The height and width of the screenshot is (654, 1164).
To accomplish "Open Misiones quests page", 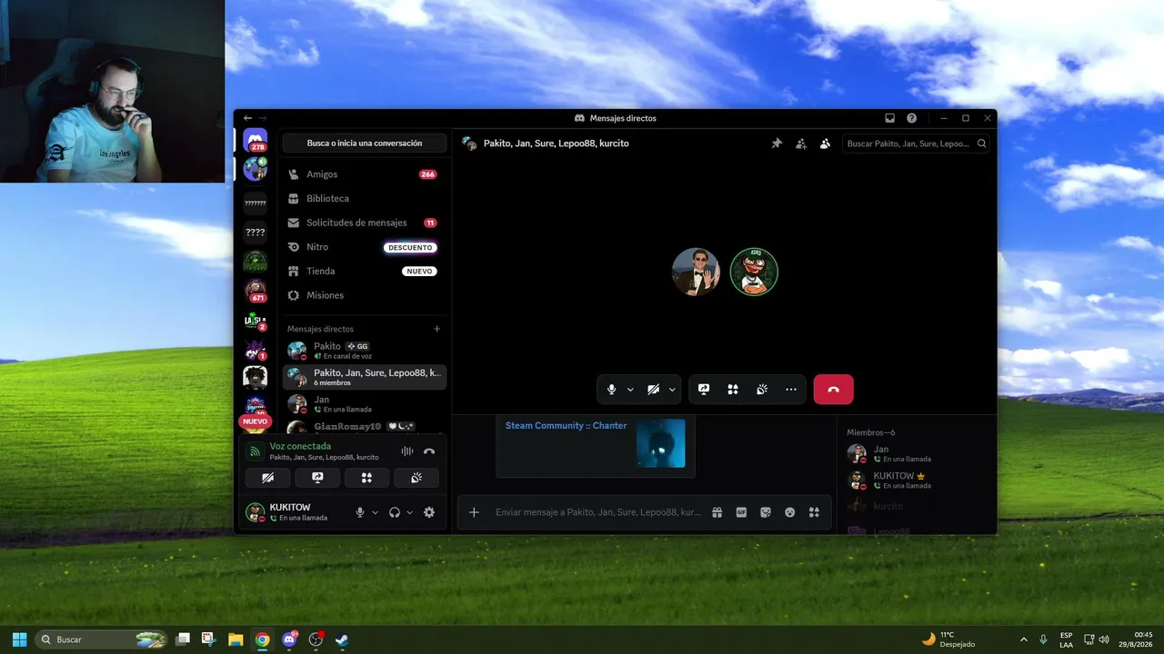I will coord(364,295).
